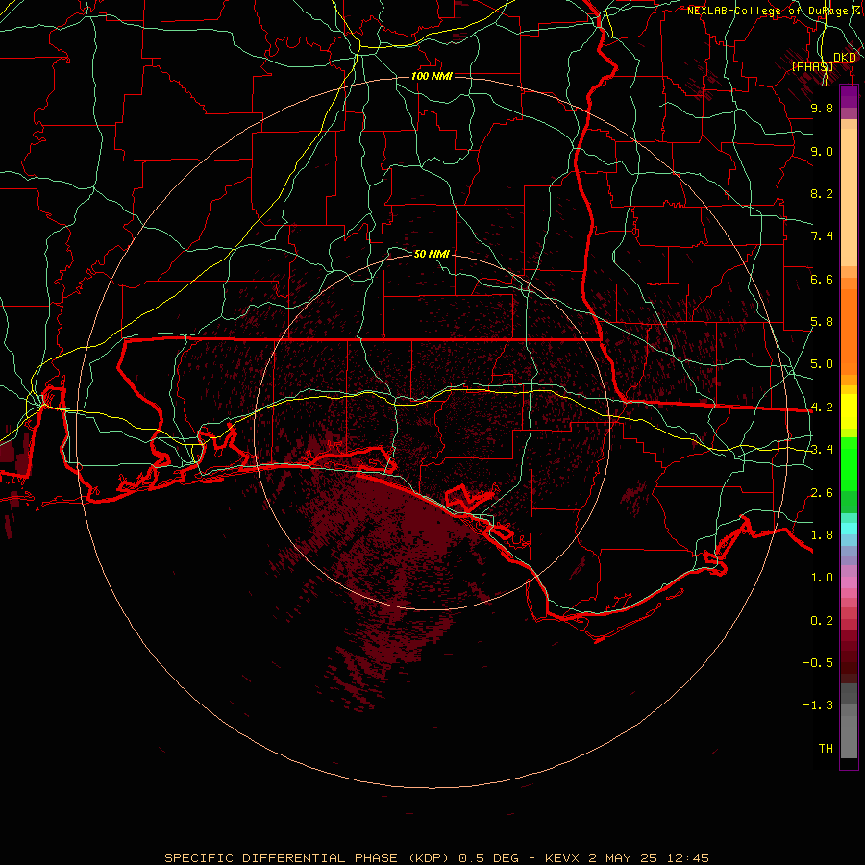865x865 pixels.
Task: Click the 2.6 scale value
Action: click(x=822, y=493)
